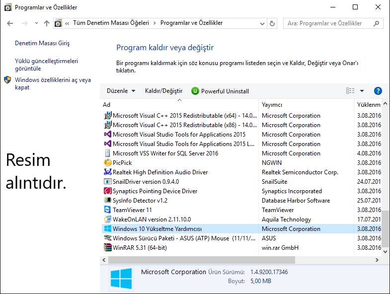
Task: Click the horizontal scrollbar thumb
Action: click(x=202, y=260)
